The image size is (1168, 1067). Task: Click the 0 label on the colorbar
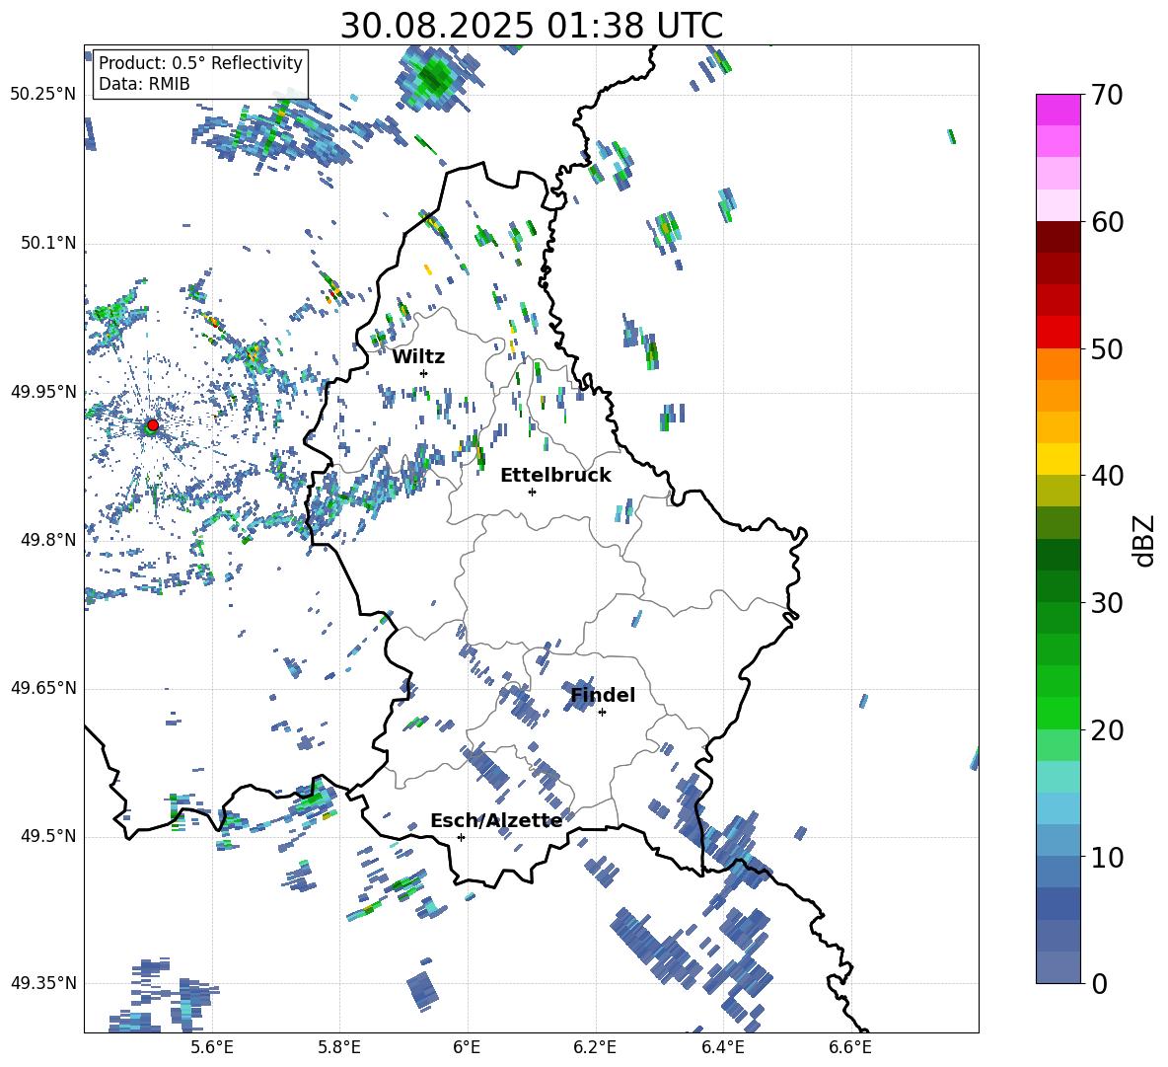pos(1100,983)
